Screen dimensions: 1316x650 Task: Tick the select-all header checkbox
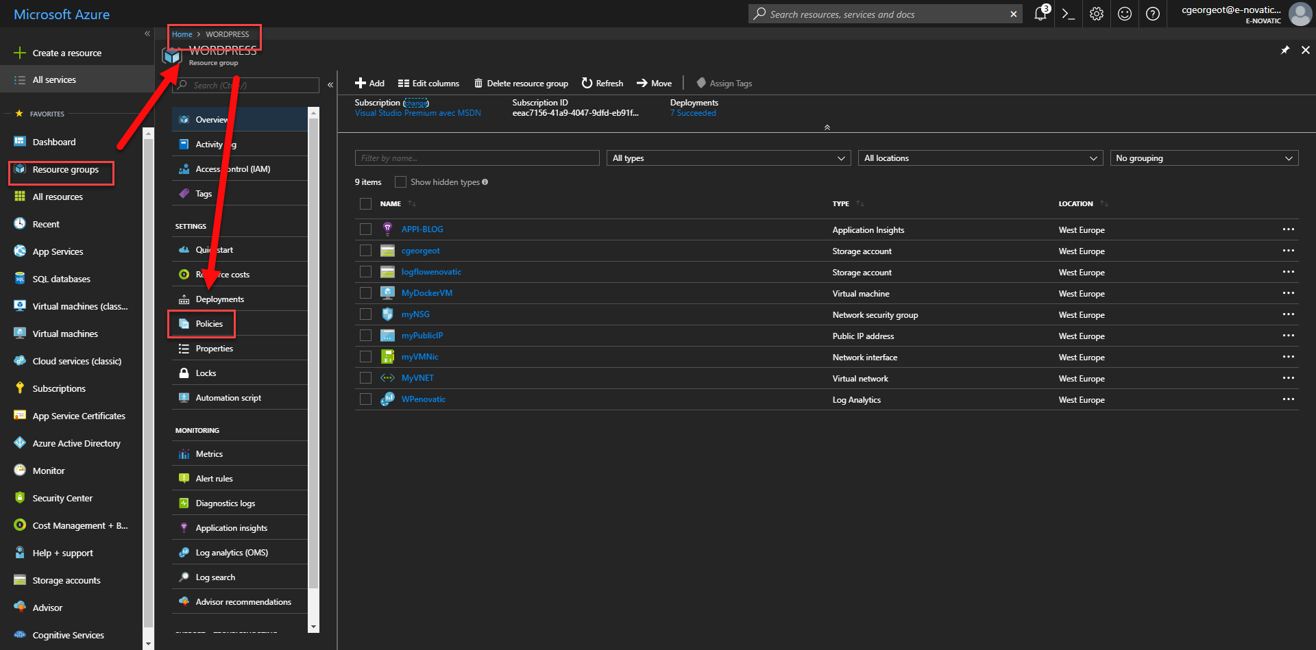click(x=365, y=203)
